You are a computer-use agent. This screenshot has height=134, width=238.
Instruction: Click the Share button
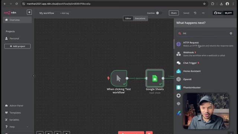click(174, 13)
